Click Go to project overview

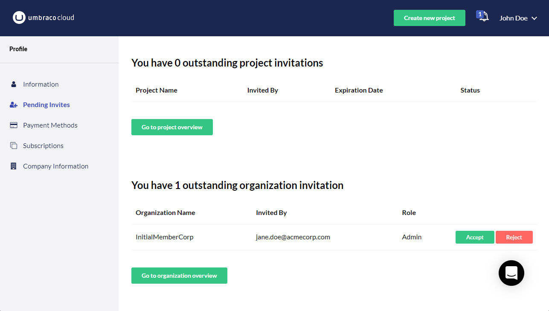[x=172, y=127]
